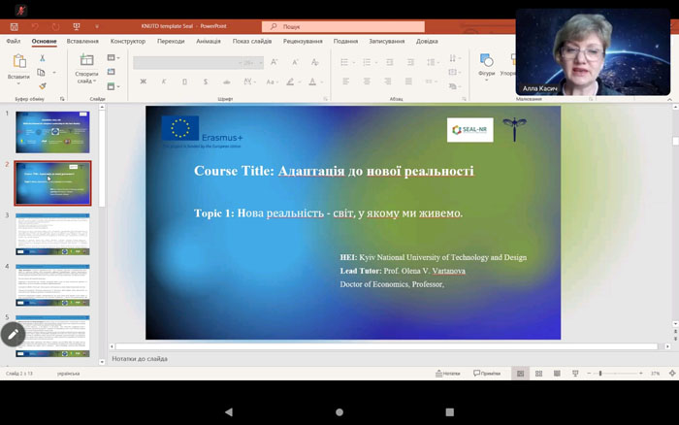The height and width of the screenshot is (425, 679).
Task: Toggle Notes (Нотатки) pane in status bar
Action: 447,374
